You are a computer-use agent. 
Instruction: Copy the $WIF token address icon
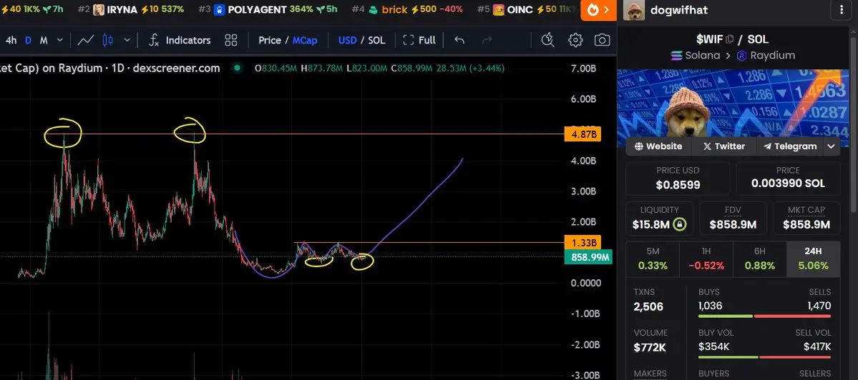tap(729, 39)
